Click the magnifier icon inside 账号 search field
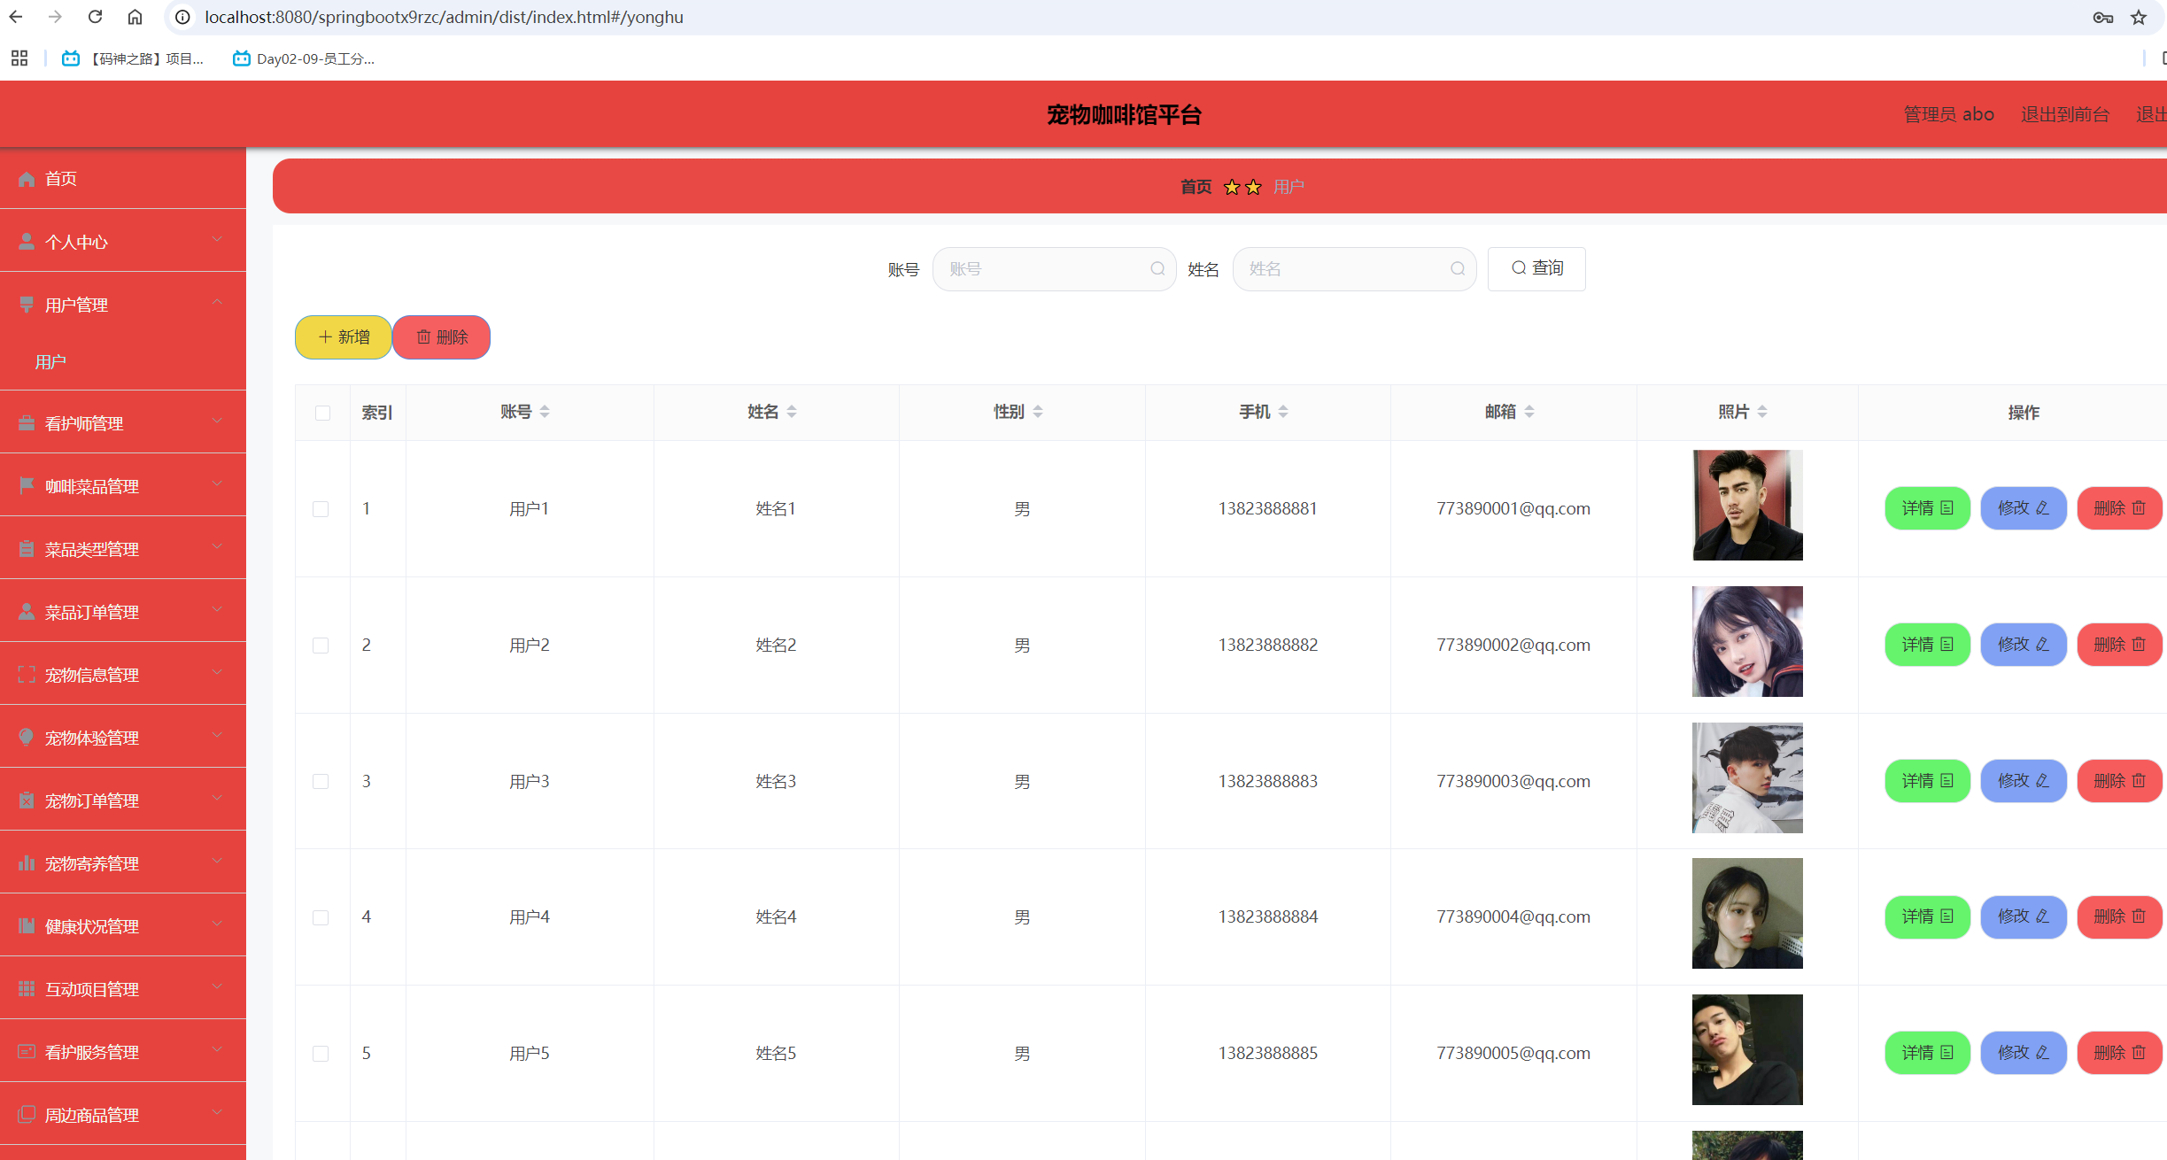The image size is (2167, 1160). coord(1157,269)
